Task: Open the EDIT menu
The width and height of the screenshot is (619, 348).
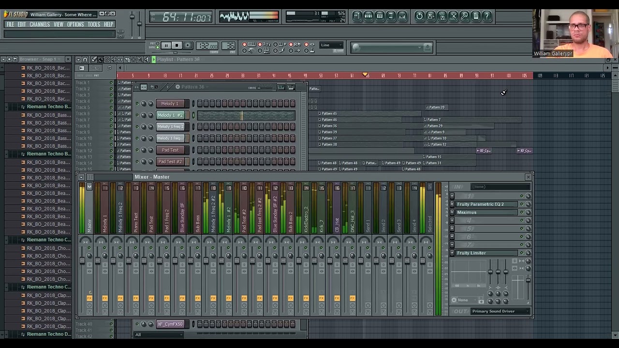Action: pos(22,25)
